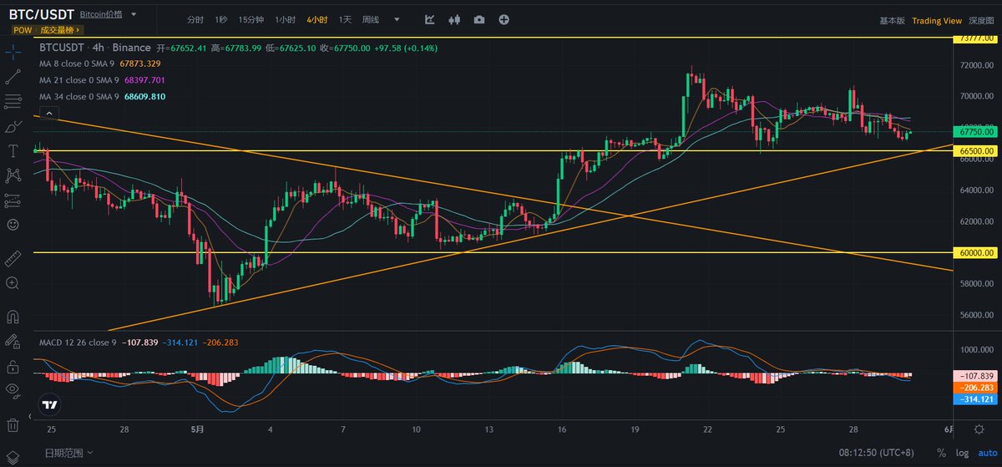Toggle percent scale on price axis
Viewport: 1002px width, 467px height.
[x=941, y=452]
